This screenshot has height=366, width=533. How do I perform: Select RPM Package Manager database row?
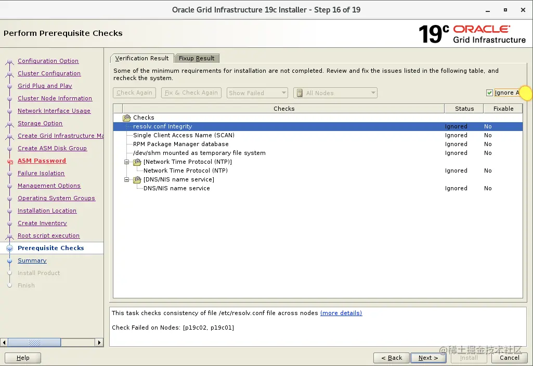coord(318,144)
